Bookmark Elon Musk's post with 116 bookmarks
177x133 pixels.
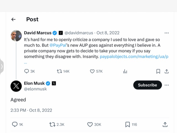(x=127, y=125)
